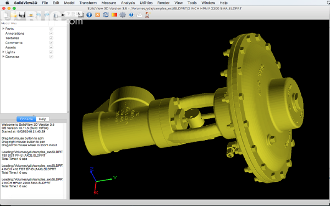The image size is (330, 206).
Task: Open the Analysis menu
Action: tap(128, 3)
